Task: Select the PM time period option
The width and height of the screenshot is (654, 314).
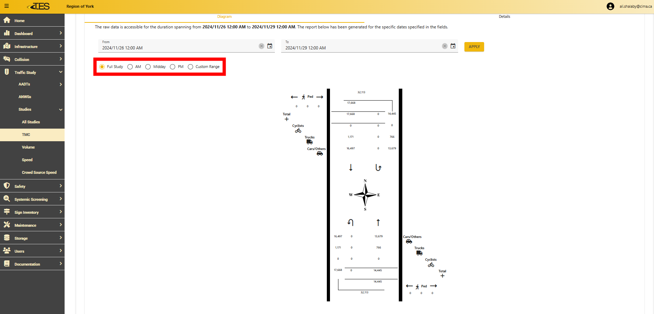Action: click(173, 67)
